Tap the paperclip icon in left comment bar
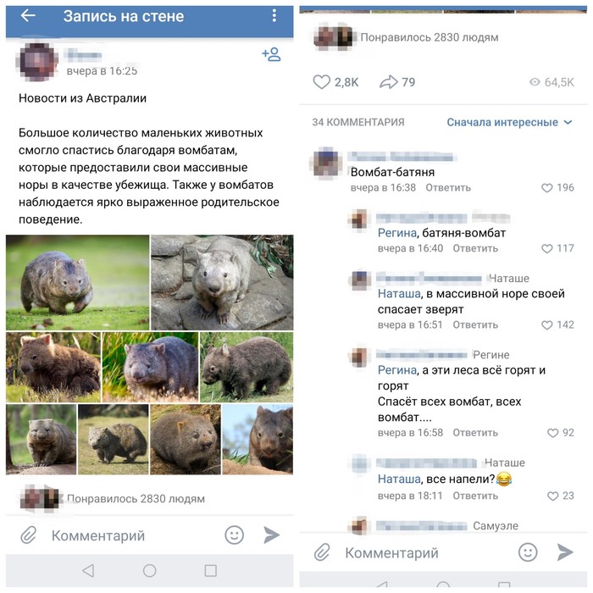This screenshot has width=593, height=593. point(29,535)
